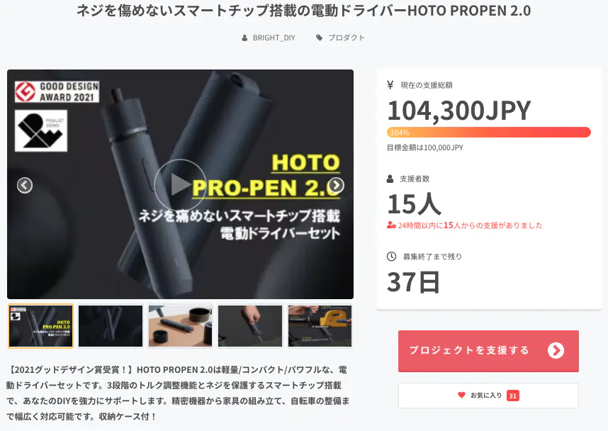
Task: Select the fourth thumbnail with hand holding driver
Action: pyautogui.click(x=250, y=326)
